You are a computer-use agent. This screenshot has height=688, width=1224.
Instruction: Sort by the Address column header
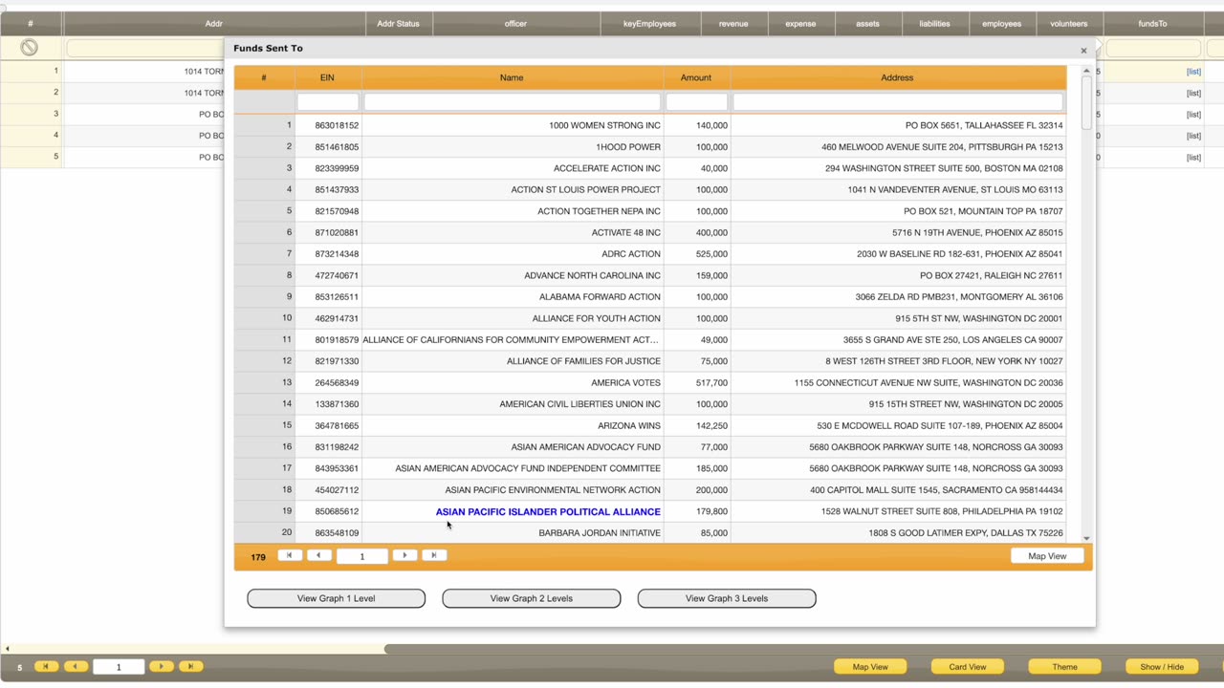(897, 77)
